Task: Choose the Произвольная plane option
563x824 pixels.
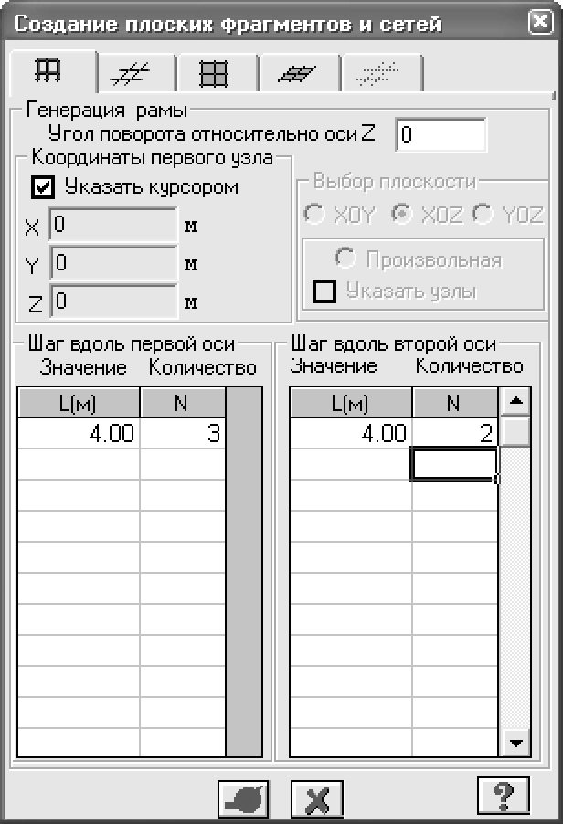Action: [x=345, y=258]
